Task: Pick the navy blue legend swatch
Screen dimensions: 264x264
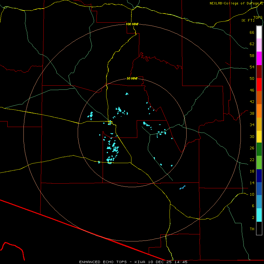Action: [x=259, y=176]
